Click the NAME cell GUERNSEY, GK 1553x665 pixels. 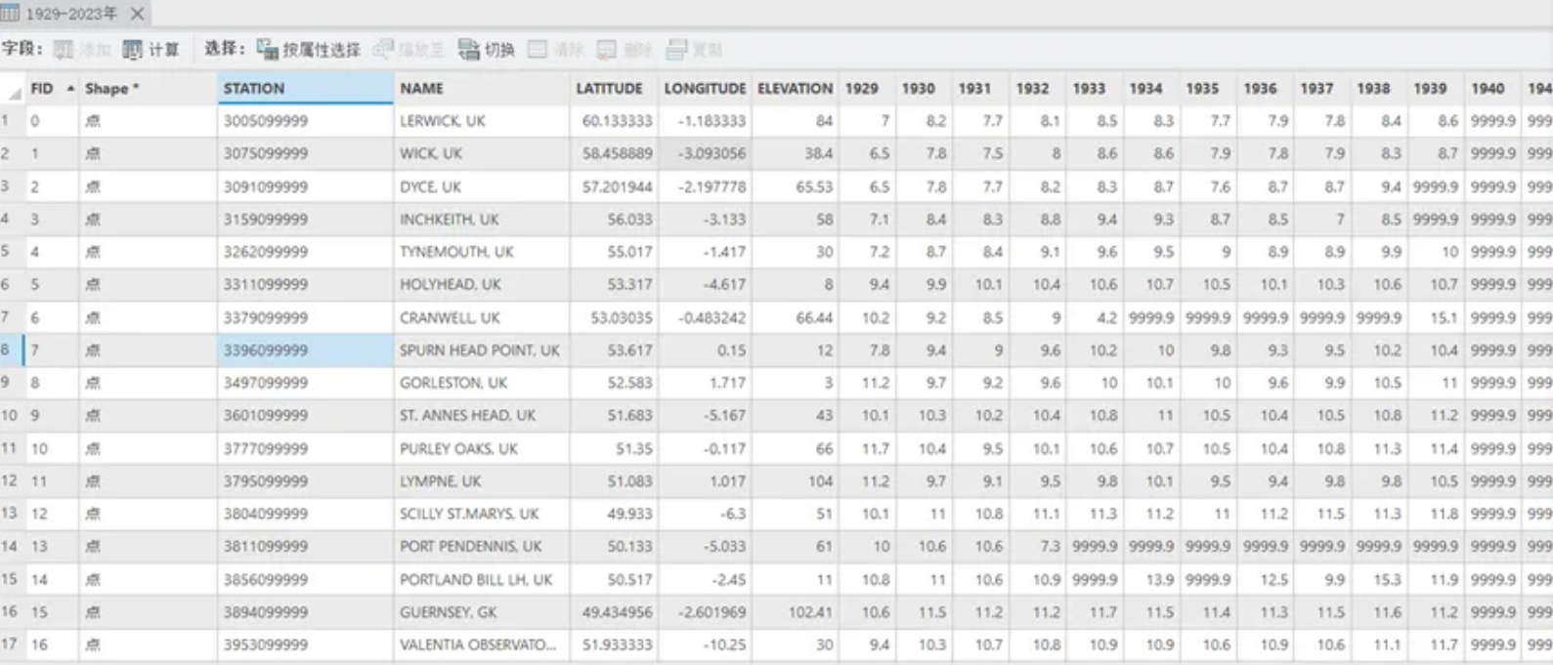(x=482, y=612)
